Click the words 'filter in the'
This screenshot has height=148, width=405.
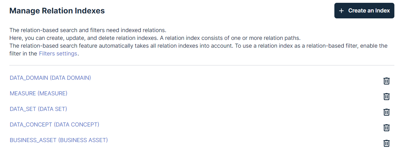23,54
